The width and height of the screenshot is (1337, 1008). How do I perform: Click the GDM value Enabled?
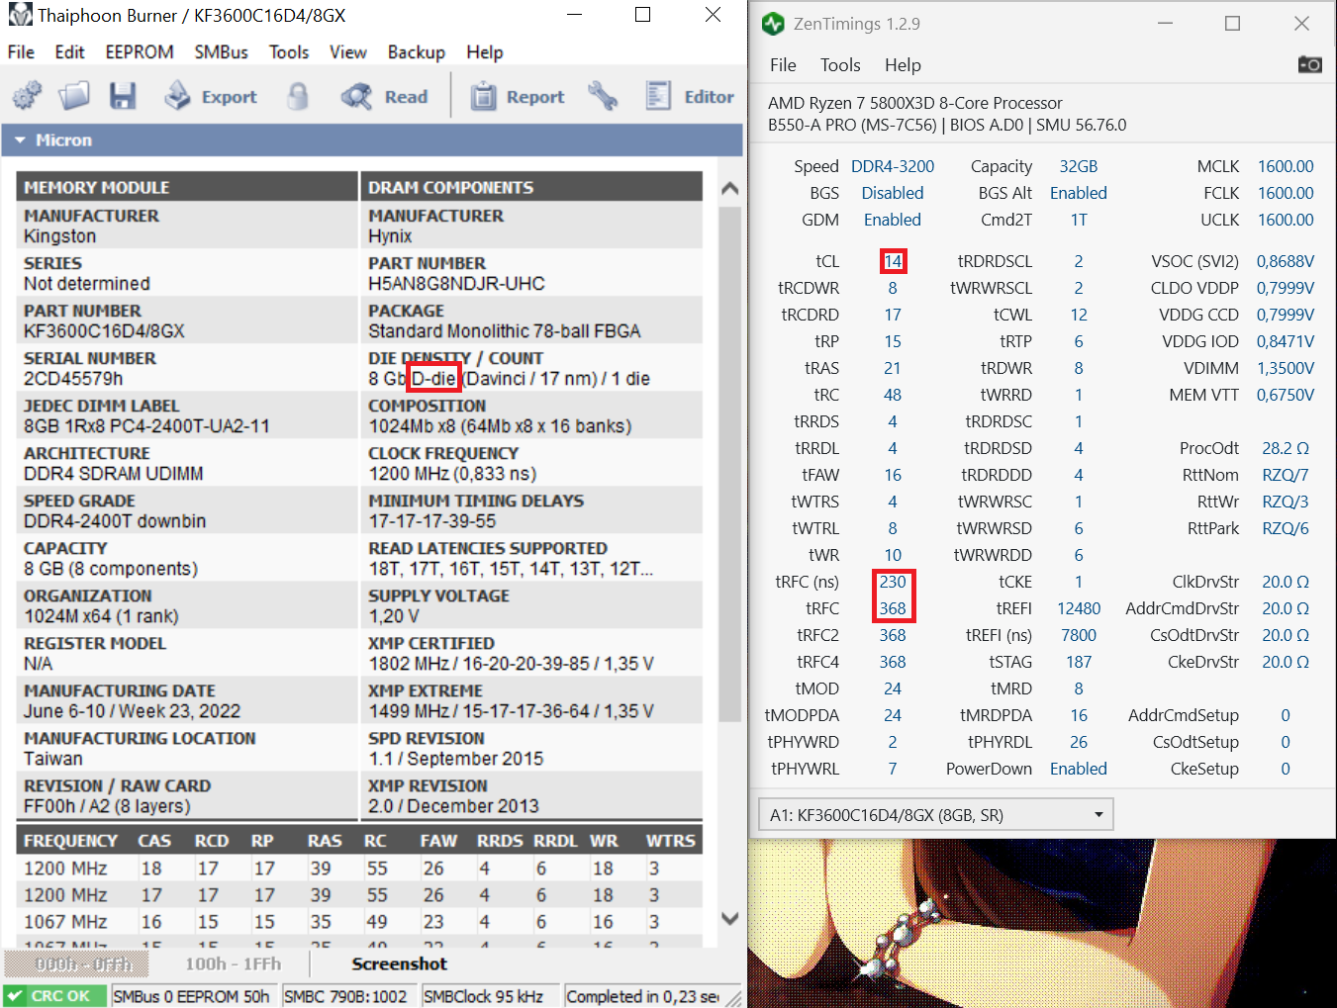pos(893,220)
